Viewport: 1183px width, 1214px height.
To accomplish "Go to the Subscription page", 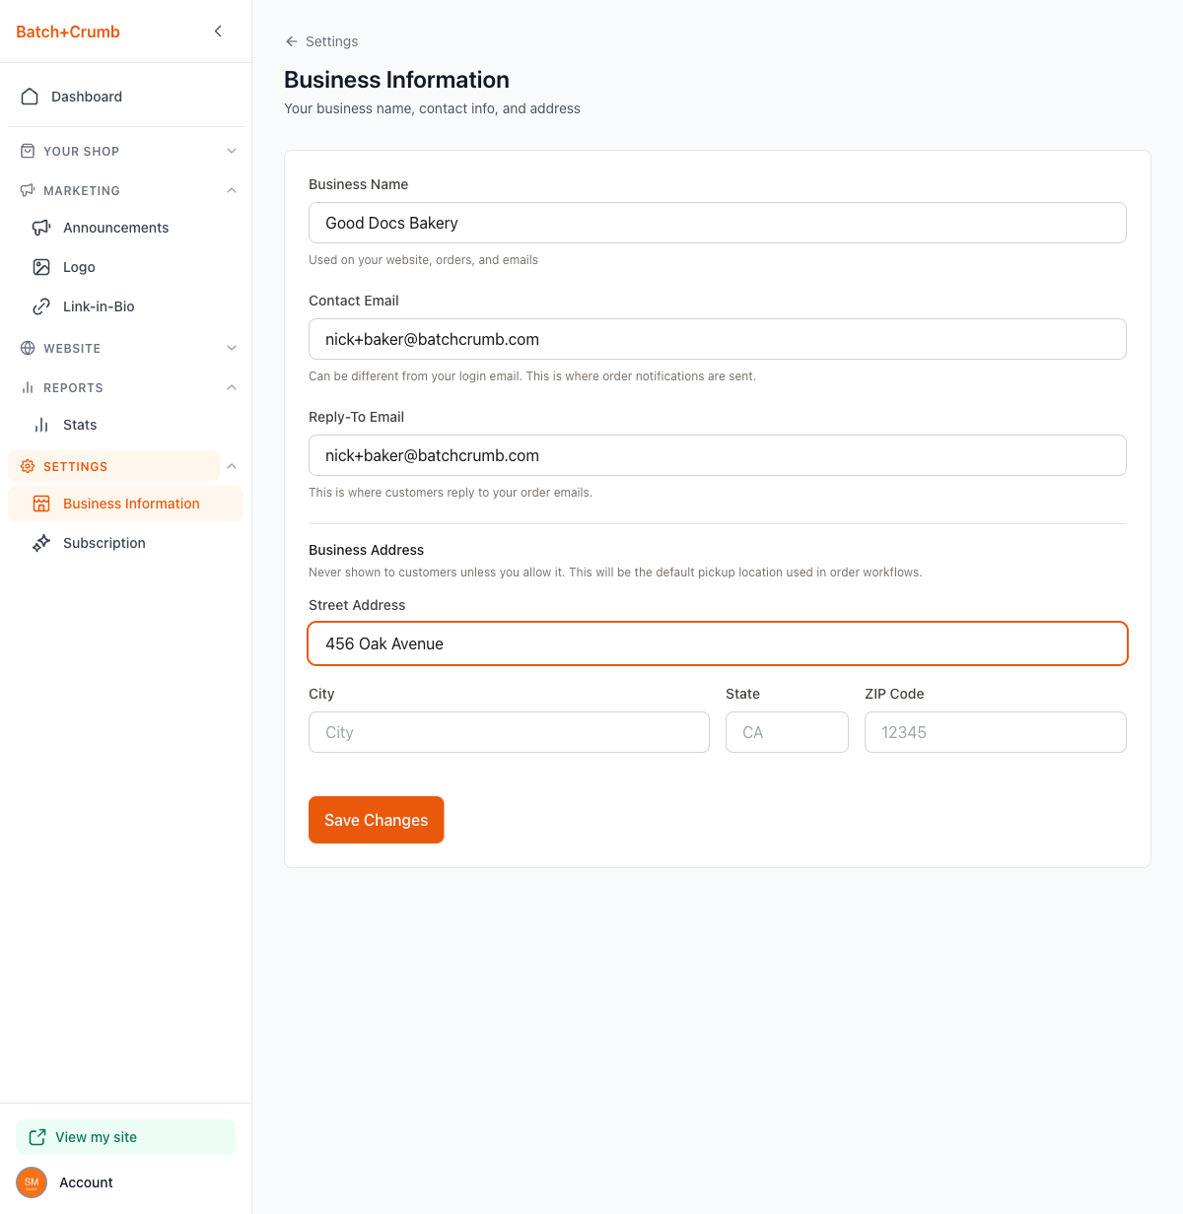I will tap(104, 543).
